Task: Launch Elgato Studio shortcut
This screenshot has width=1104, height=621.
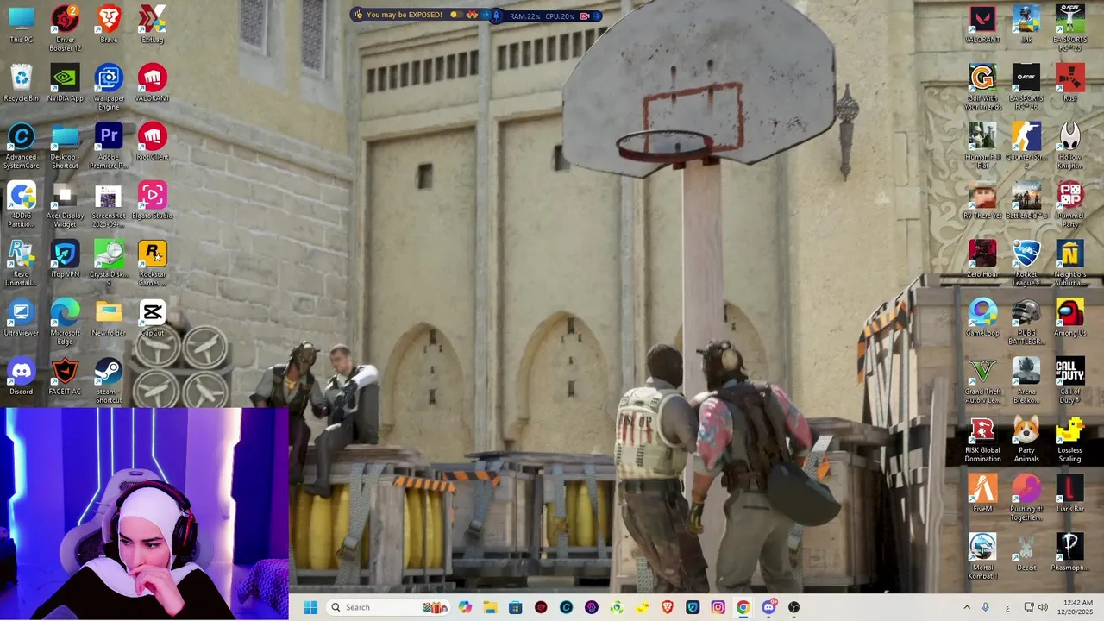Action: click(x=152, y=200)
